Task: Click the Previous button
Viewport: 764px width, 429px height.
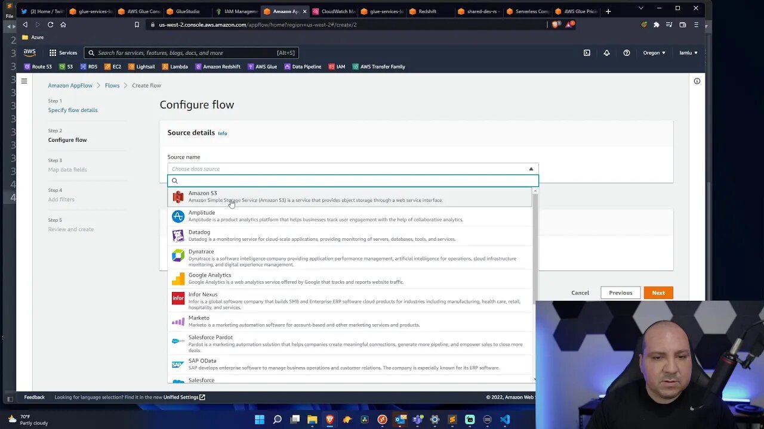Action: [621, 293]
